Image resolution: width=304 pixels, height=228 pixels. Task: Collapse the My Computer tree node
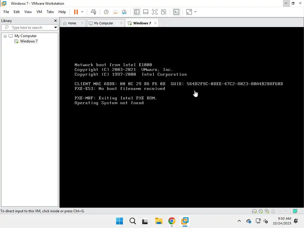(5, 36)
